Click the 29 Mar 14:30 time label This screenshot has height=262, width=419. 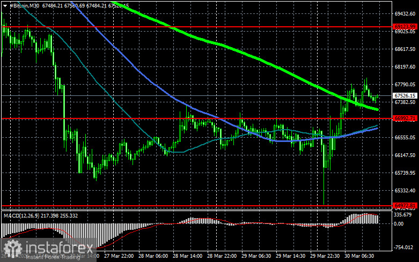pos(290,256)
